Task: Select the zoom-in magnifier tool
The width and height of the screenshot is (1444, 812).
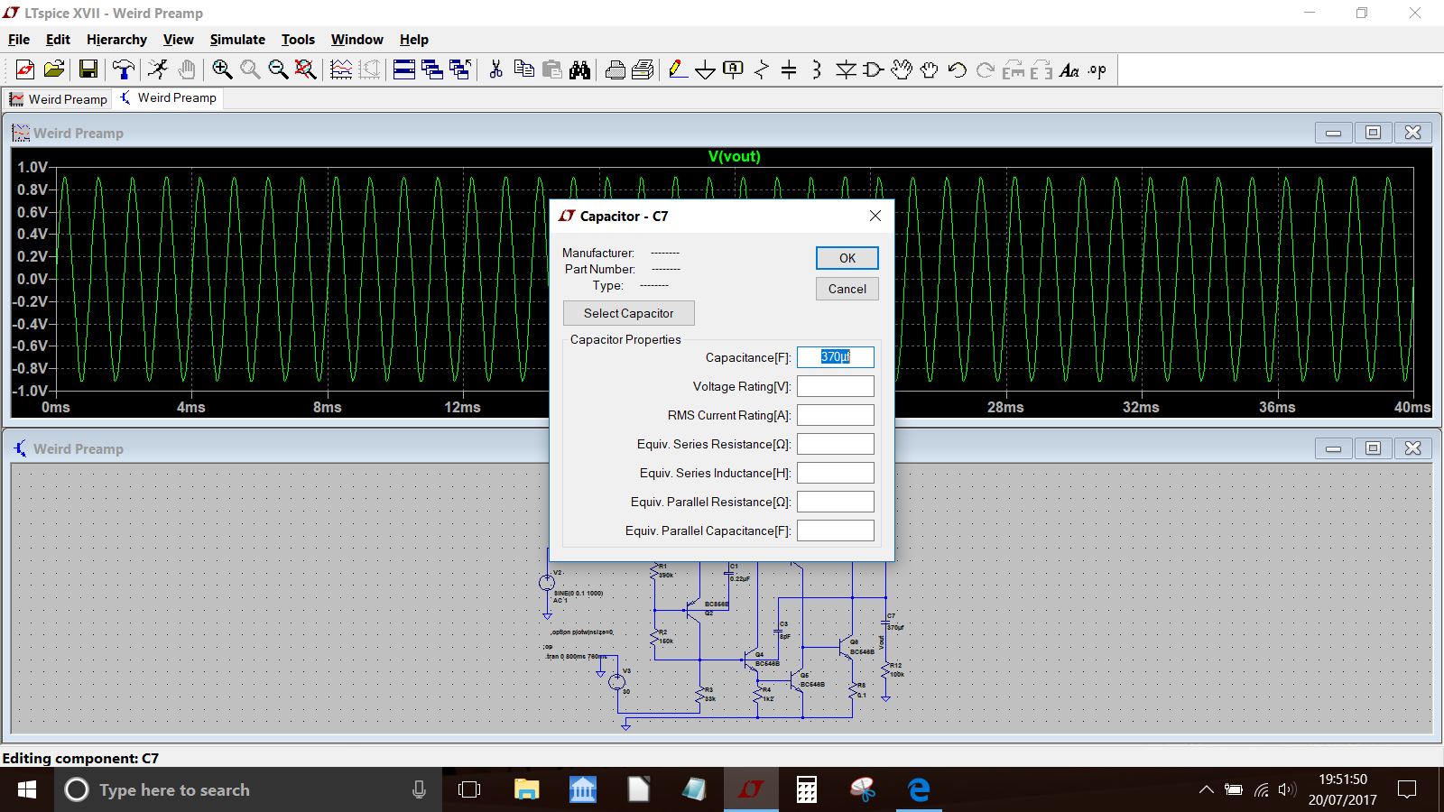Action: [222, 69]
